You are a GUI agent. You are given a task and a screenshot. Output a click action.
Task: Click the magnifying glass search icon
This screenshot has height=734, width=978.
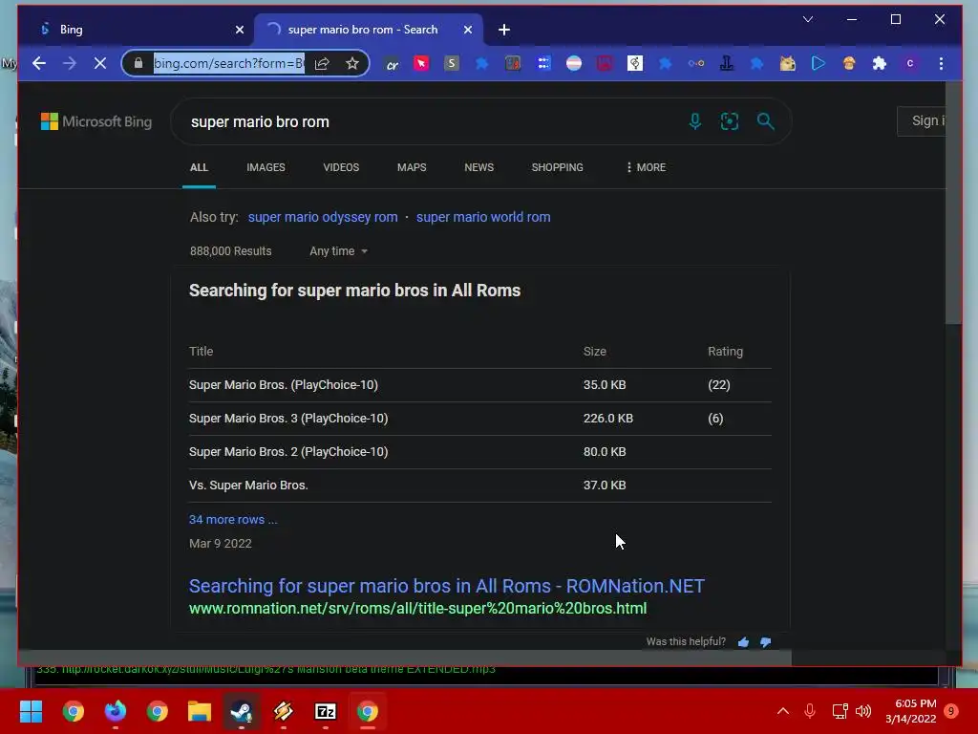765,121
